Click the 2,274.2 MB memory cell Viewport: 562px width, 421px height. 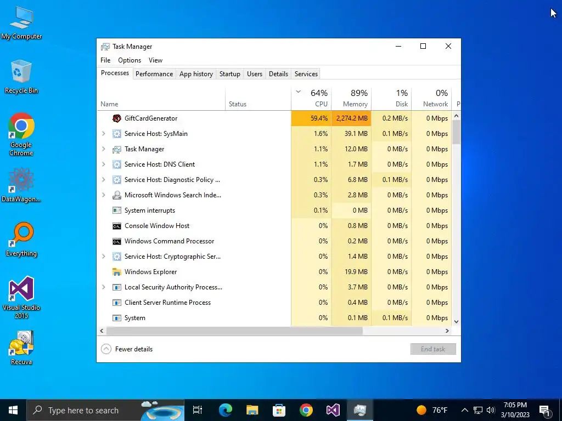point(351,118)
